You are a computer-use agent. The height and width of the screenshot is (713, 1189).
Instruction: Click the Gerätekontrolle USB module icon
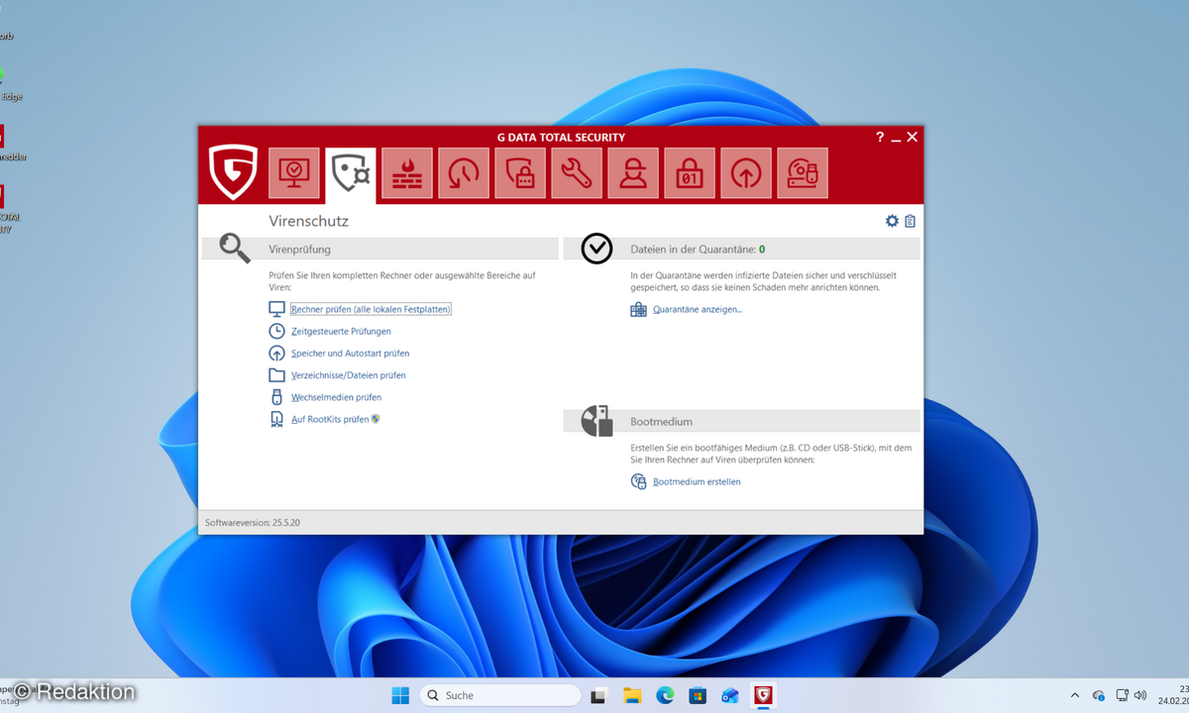point(803,172)
